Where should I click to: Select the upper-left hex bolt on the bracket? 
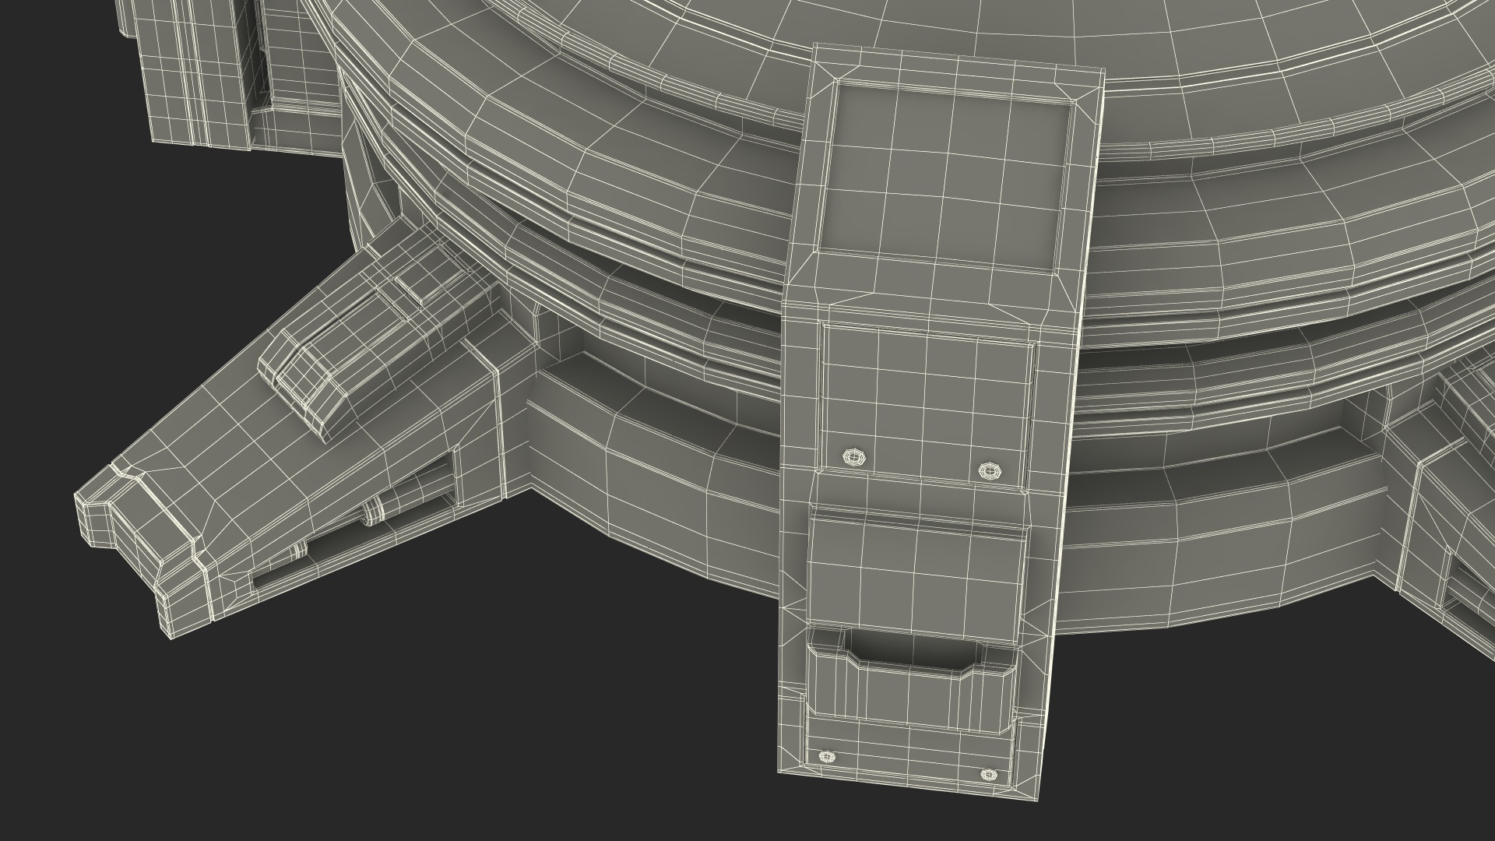(853, 457)
